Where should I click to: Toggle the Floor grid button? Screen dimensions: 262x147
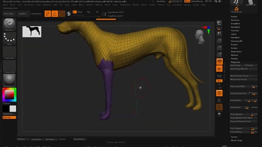click(219, 69)
